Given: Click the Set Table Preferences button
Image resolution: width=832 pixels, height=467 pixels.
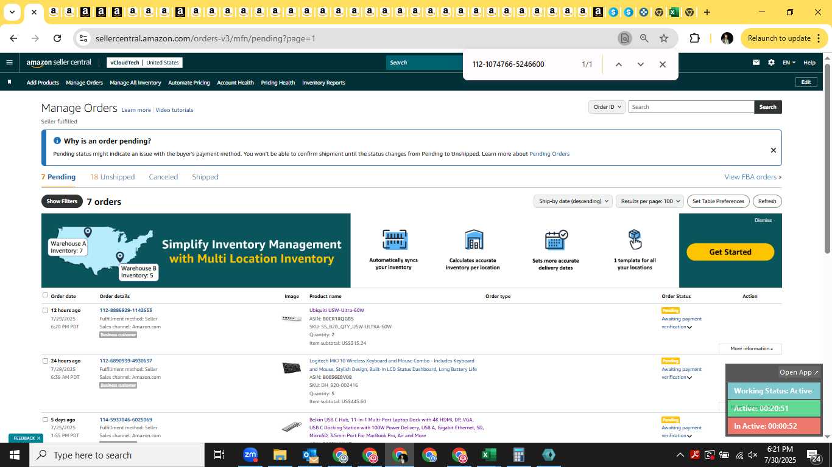Looking at the screenshot, I should [x=719, y=201].
